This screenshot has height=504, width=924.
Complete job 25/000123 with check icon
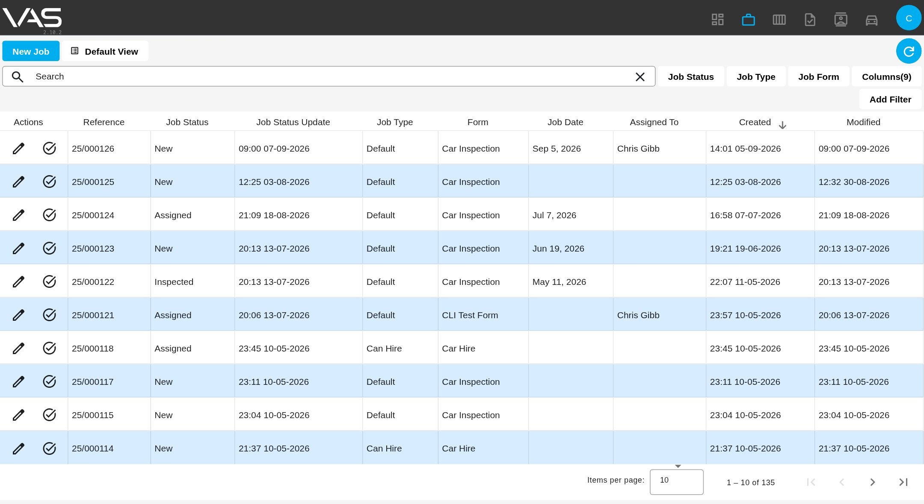50,248
